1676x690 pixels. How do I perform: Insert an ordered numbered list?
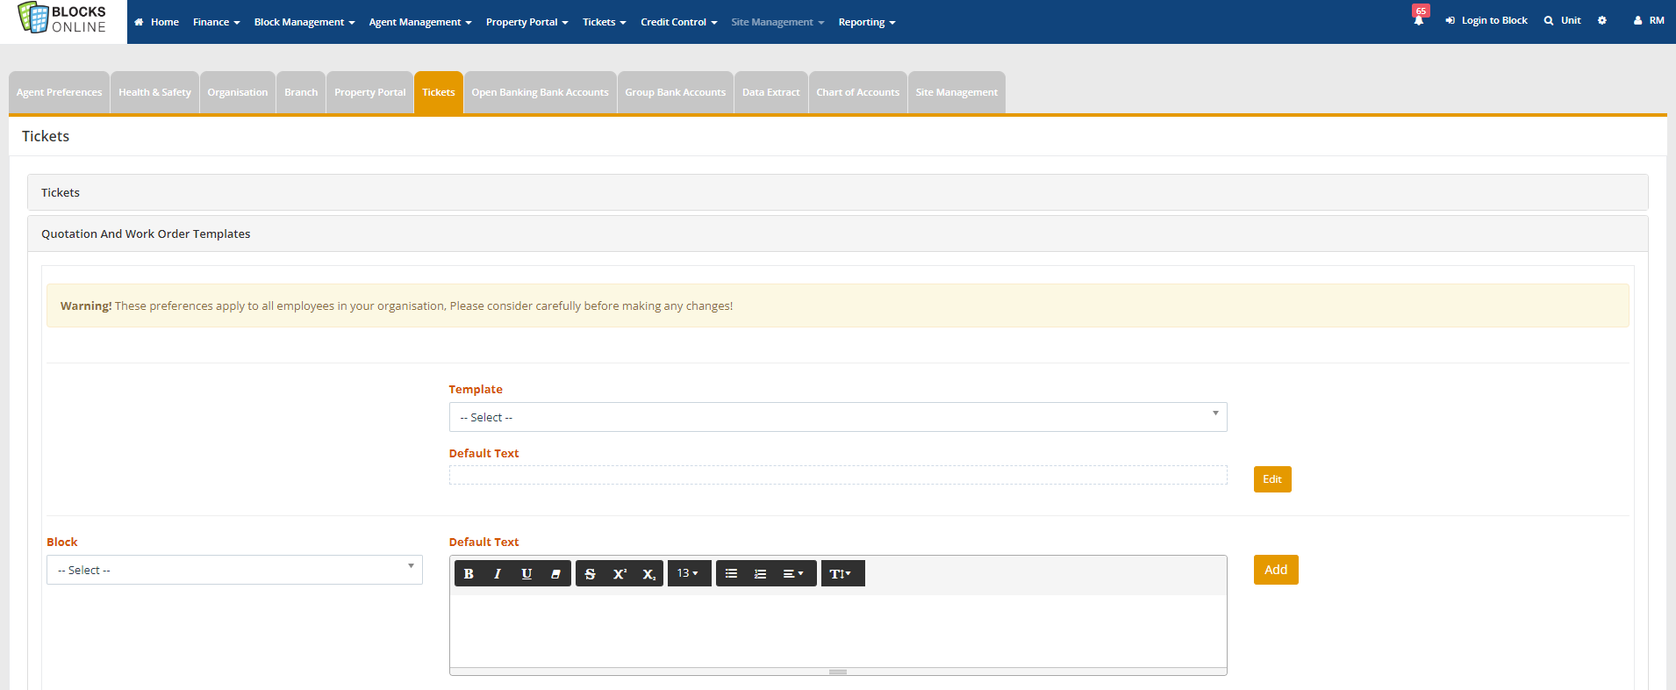pyautogui.click(x=760, y=573)
